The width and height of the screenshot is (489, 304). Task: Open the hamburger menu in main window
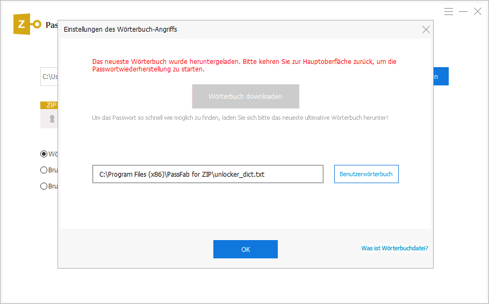(x=449, y=11)
